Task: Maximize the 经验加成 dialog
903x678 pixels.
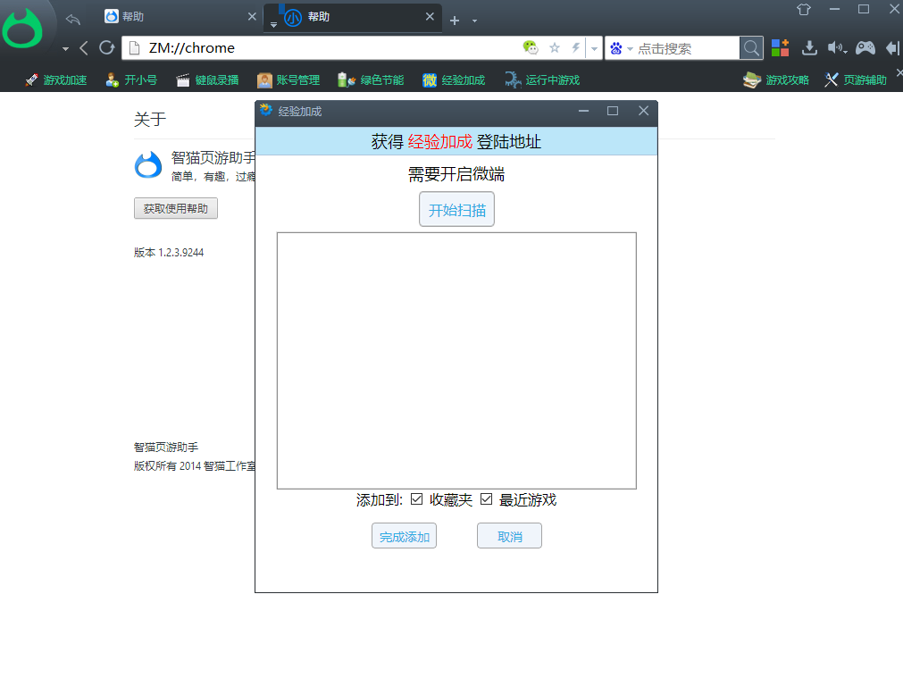Action: 613,111
